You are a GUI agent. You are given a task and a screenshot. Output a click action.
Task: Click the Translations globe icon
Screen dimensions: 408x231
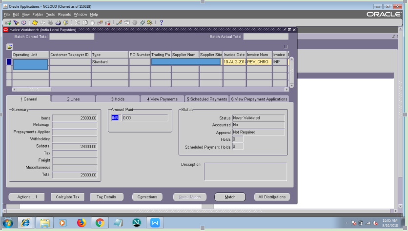(135, 22)
